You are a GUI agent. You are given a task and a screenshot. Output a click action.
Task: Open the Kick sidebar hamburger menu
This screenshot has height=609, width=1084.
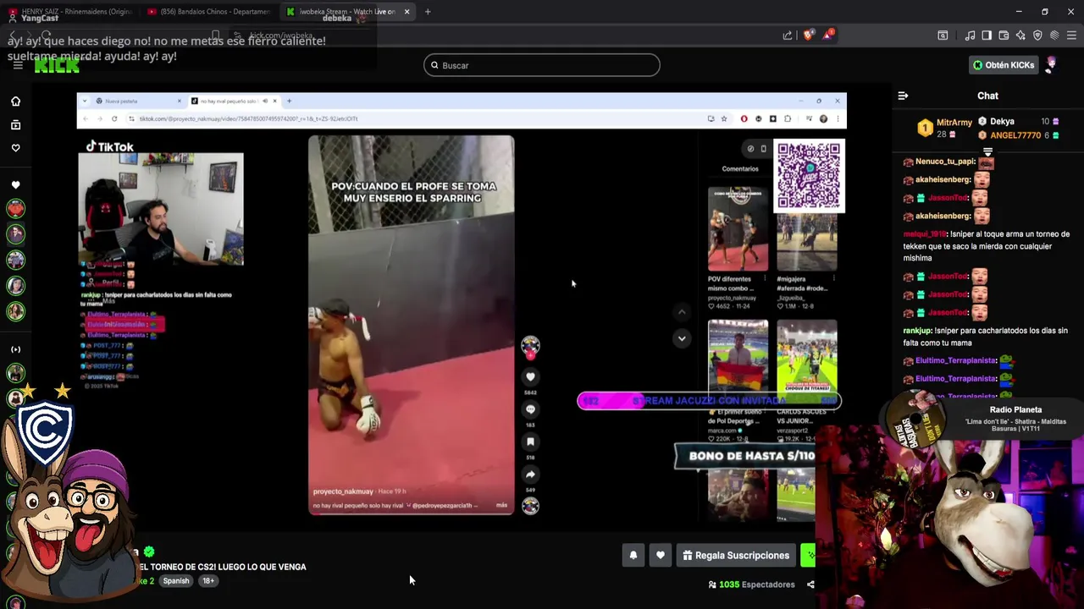(17, 65)
